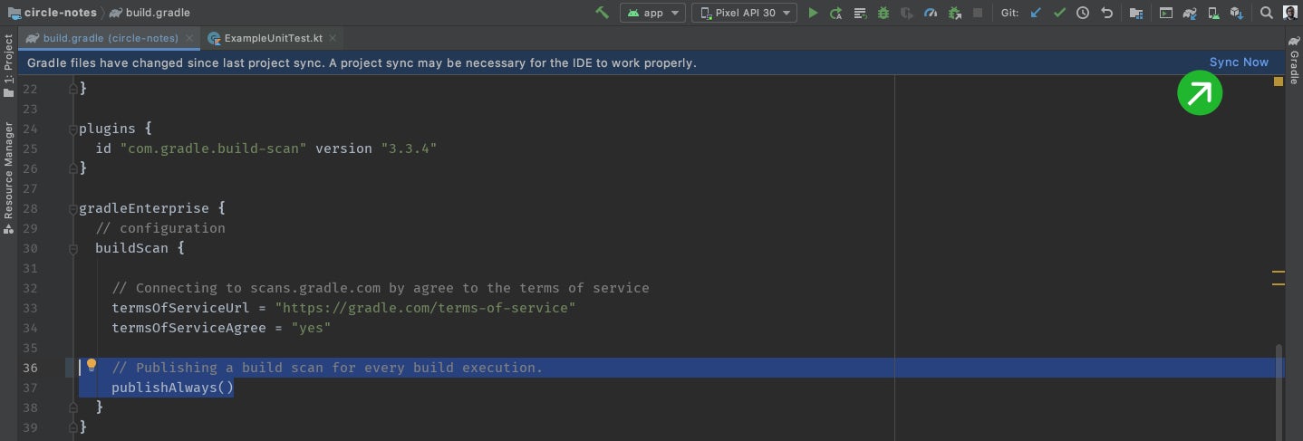Screen dimensions: 1303x441
Task: Run the app with green play icon
Action: click(813, 13)
